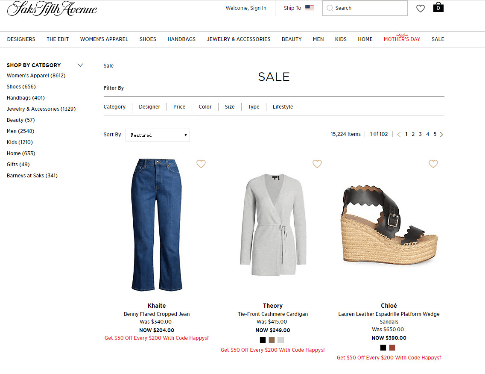Go to page 3 of results

coord(421,134)
